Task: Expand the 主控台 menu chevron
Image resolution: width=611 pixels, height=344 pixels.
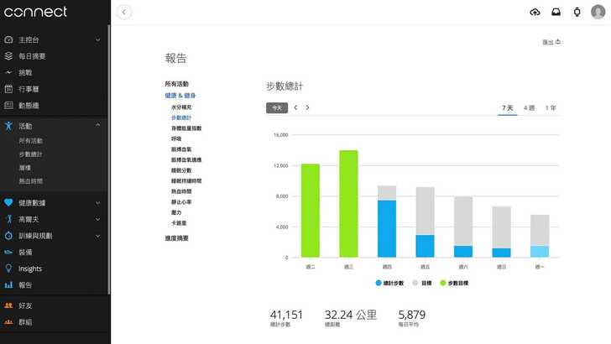Action: click(98, 39)
